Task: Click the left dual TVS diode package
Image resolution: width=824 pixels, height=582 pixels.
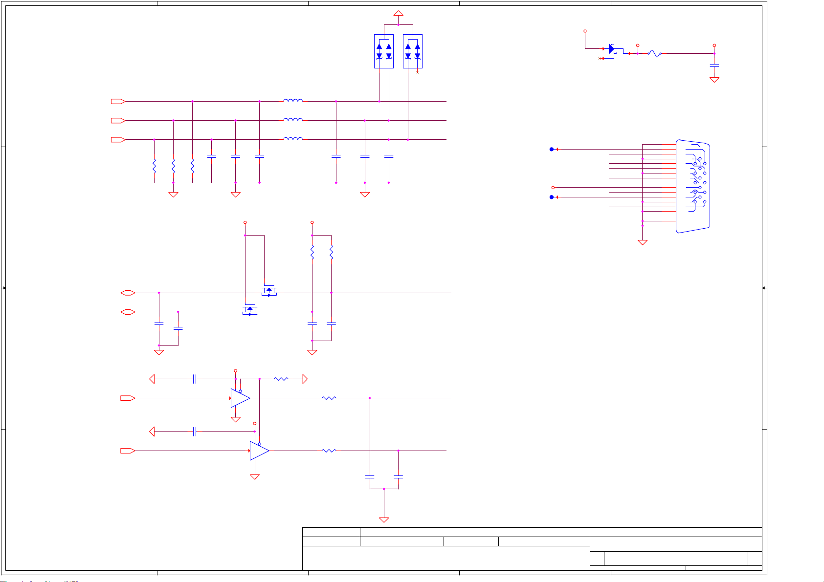Action: (x=383, y=51)
